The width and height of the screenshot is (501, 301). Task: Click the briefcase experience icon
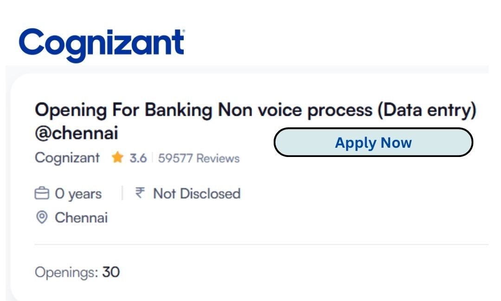(42, 194)
